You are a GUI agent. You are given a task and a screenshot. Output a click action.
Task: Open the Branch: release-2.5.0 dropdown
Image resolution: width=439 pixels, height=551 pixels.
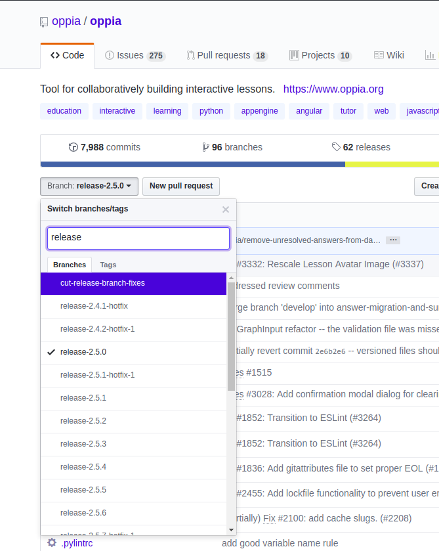tap(89, 187)
